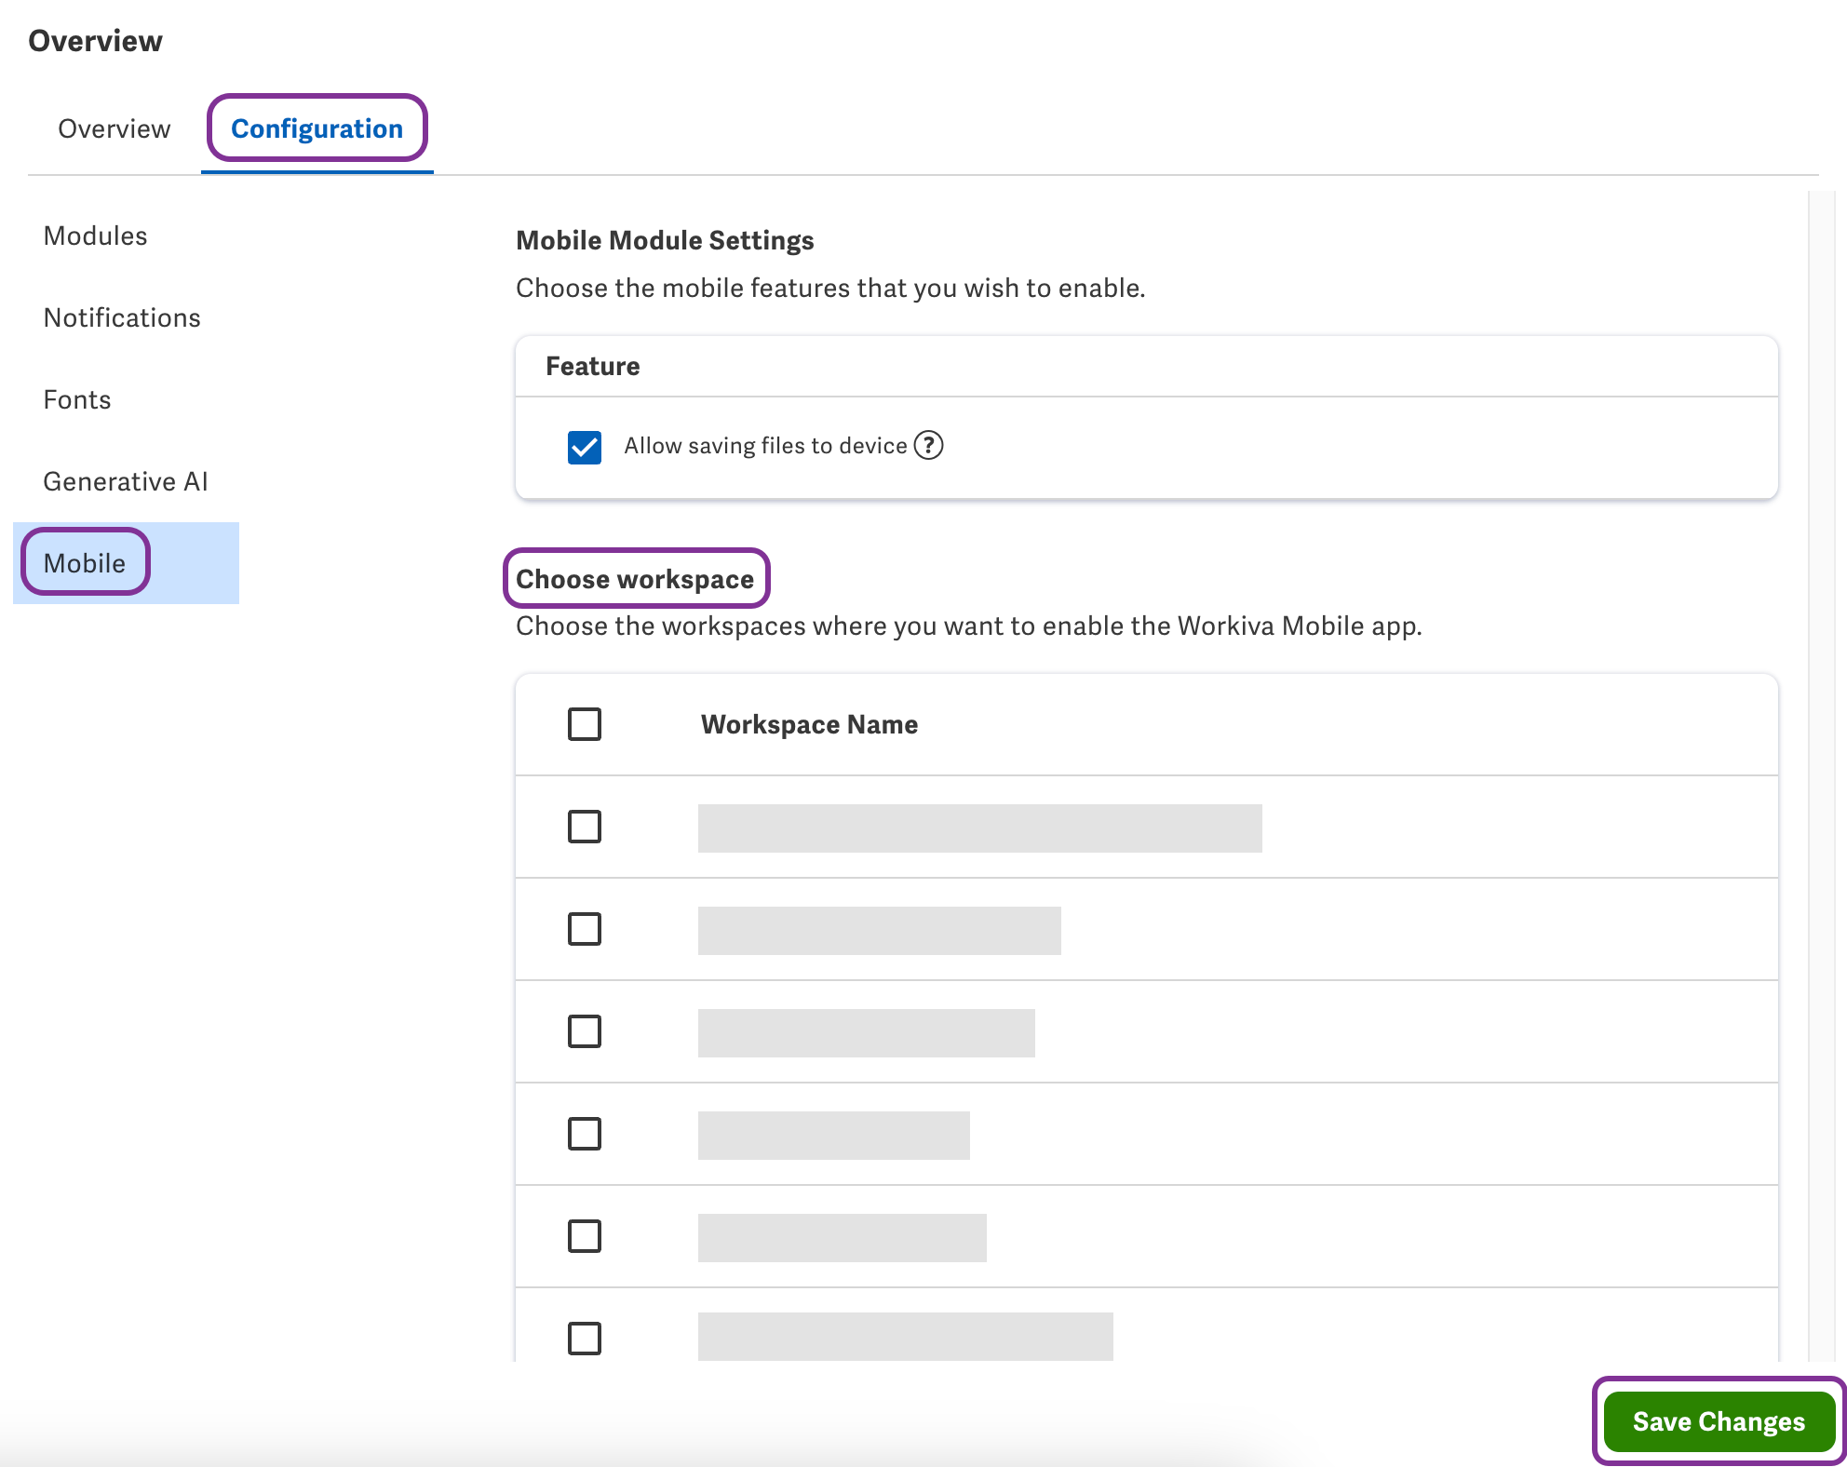Uncheck Allow saving files to device
Screen dimensions: 1847x1467
[x=584, y=446]
